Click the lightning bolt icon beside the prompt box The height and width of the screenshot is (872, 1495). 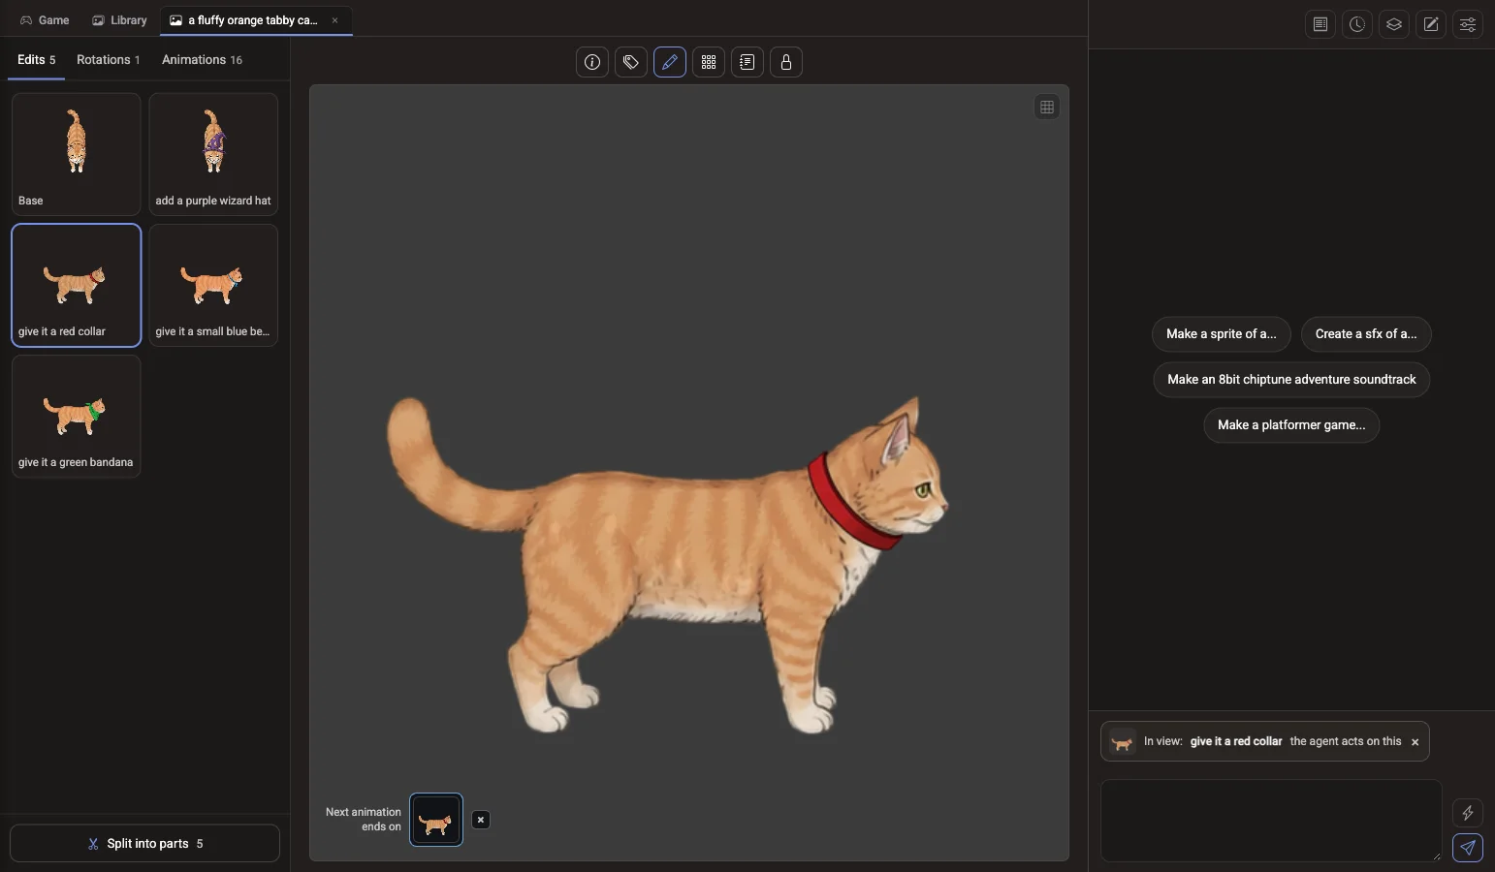[1468, 813]
